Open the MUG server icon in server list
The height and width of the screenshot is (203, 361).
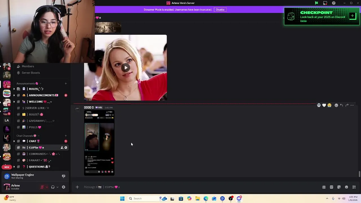[x=7, y=156]
